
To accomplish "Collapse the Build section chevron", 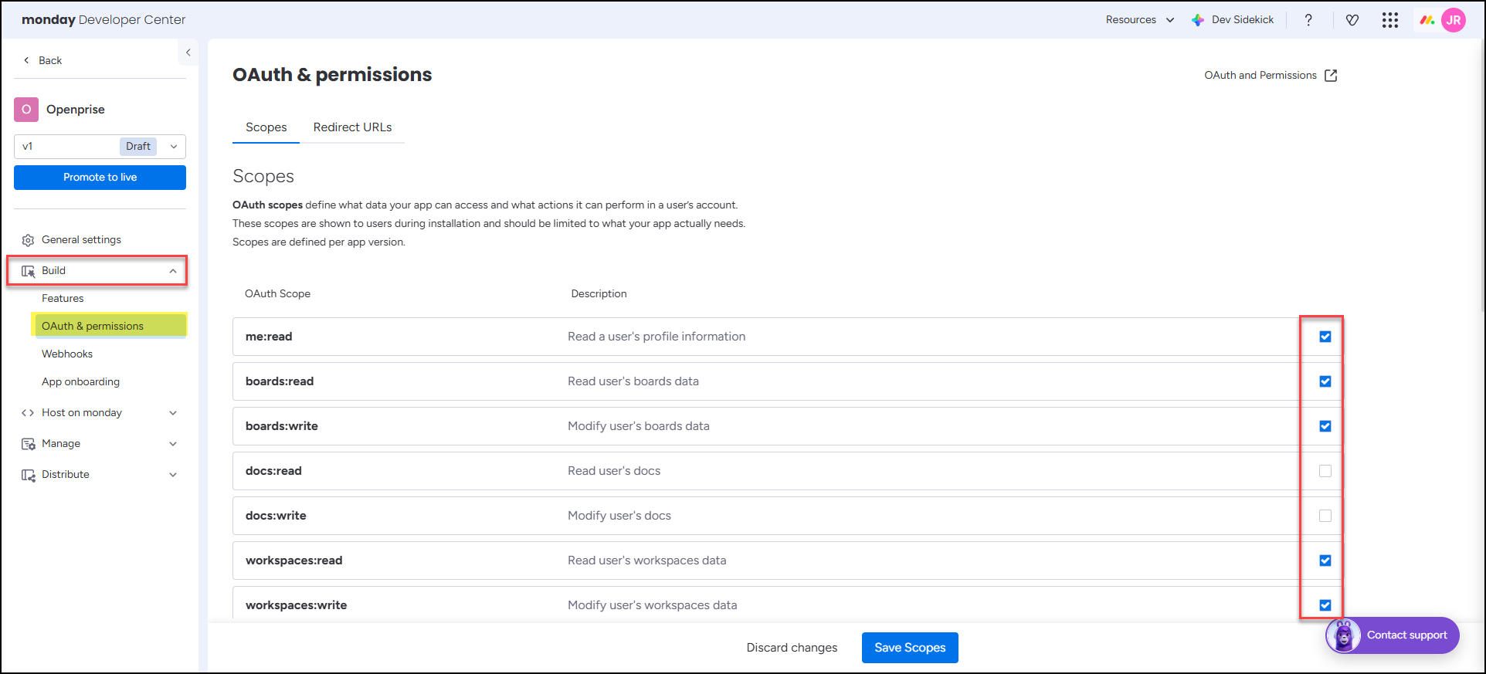I will 173,271.
